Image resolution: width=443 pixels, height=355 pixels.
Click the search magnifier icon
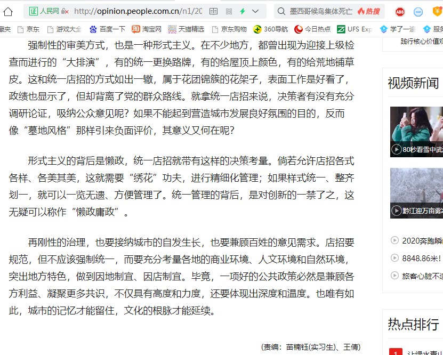point(280,11)
